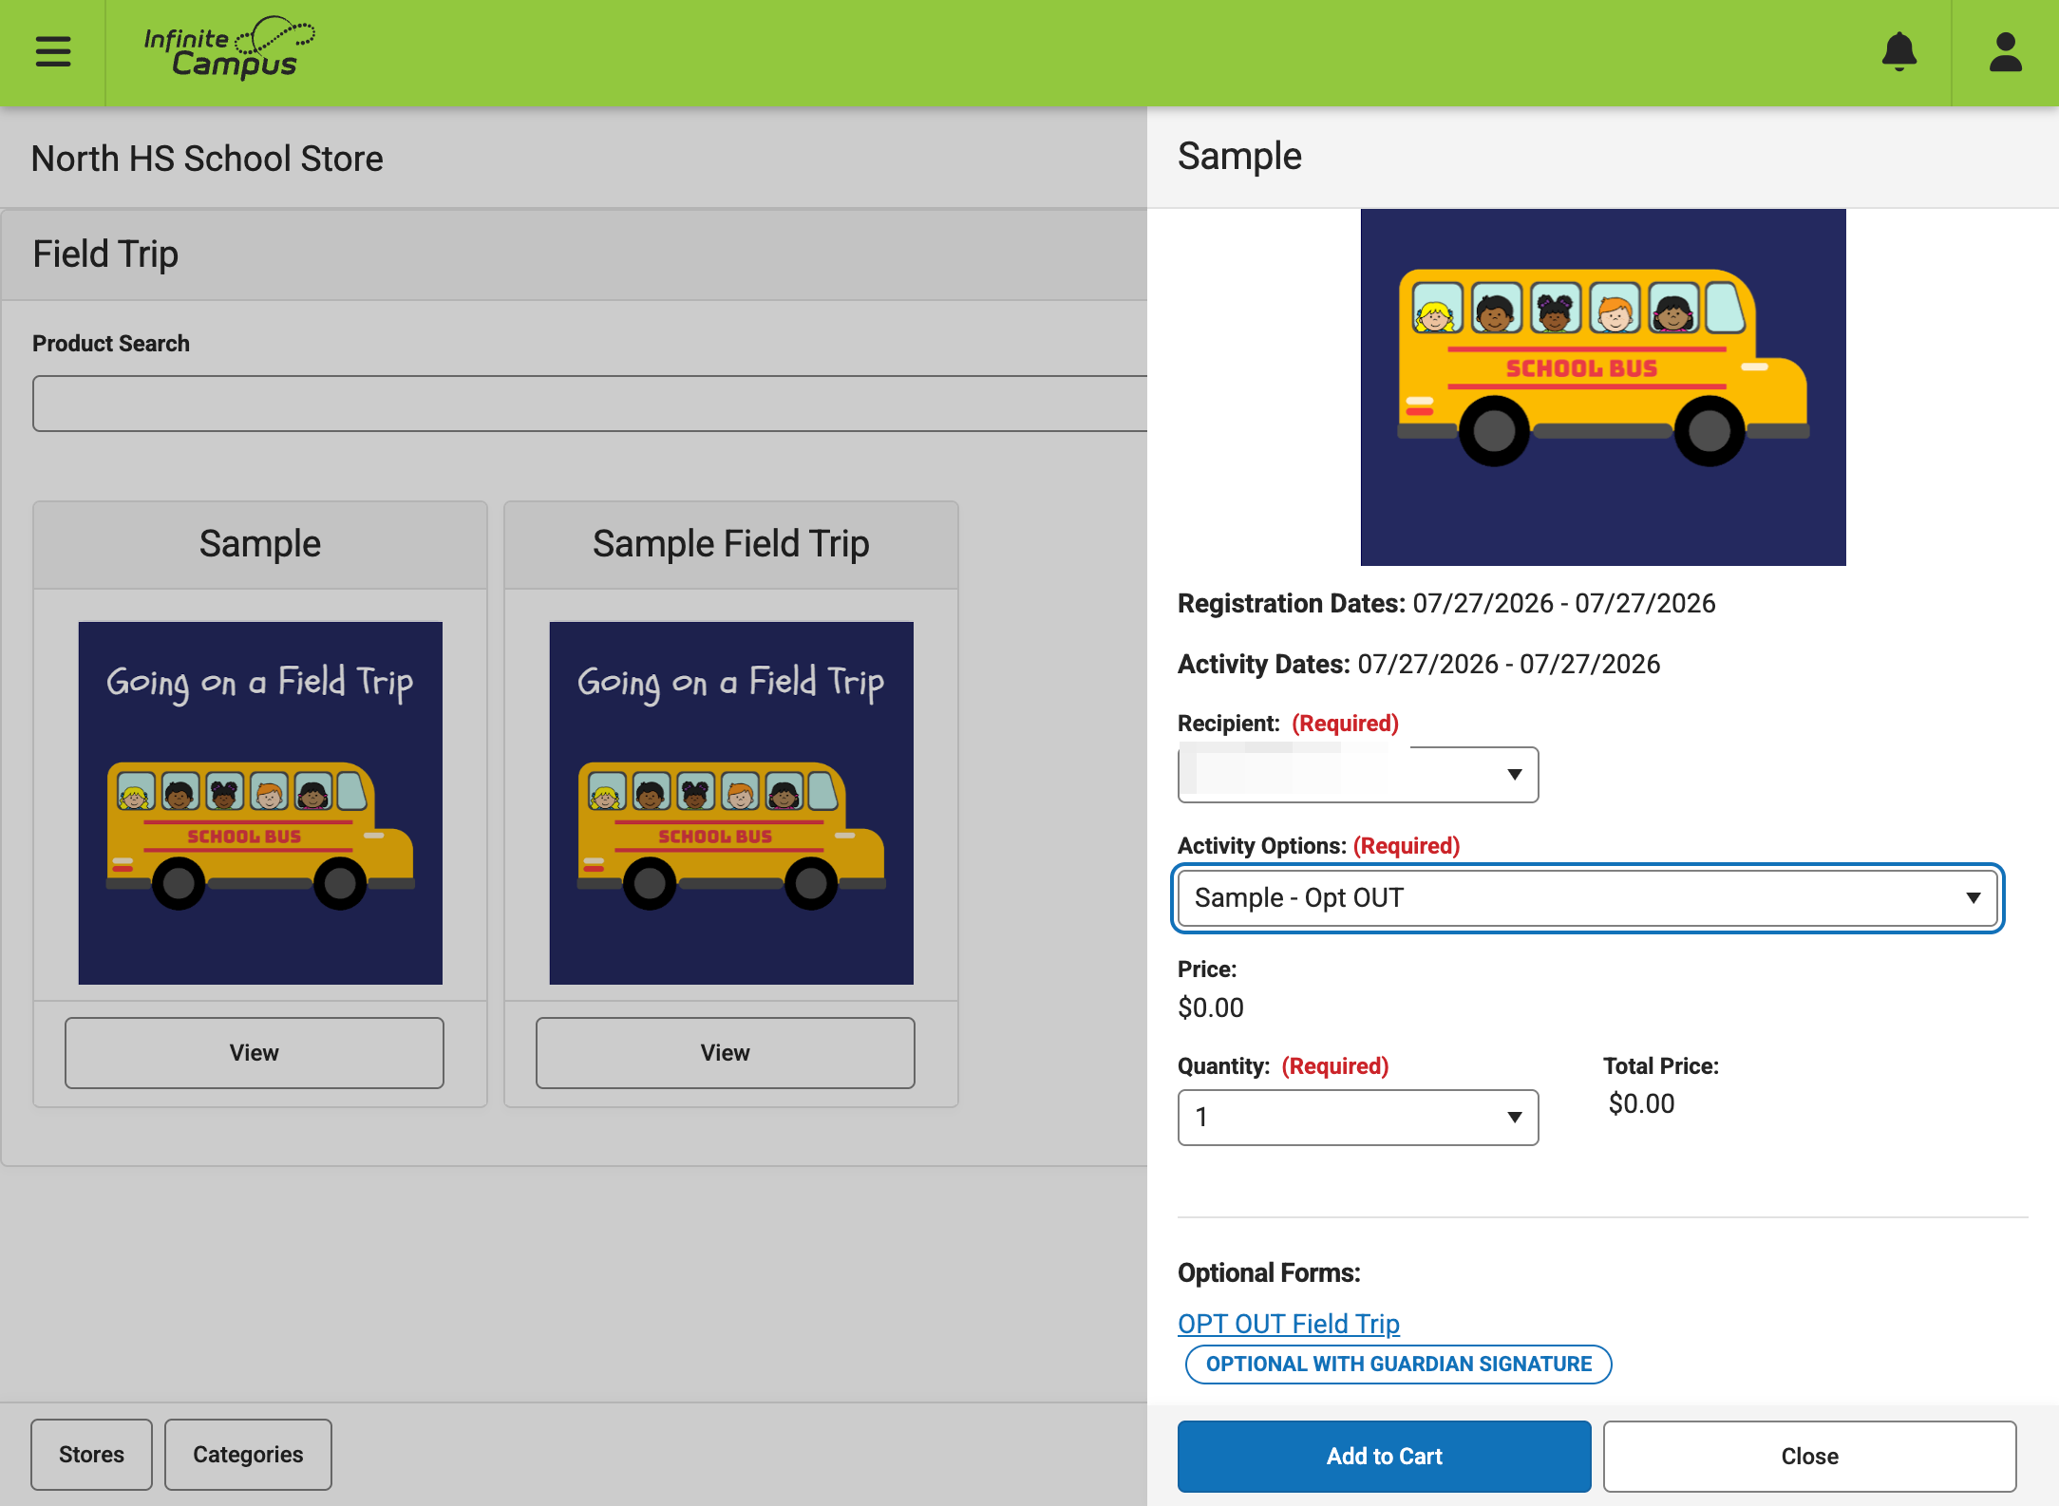
Task: Click View under the Sample product
Action: (x=255, y=1053)
